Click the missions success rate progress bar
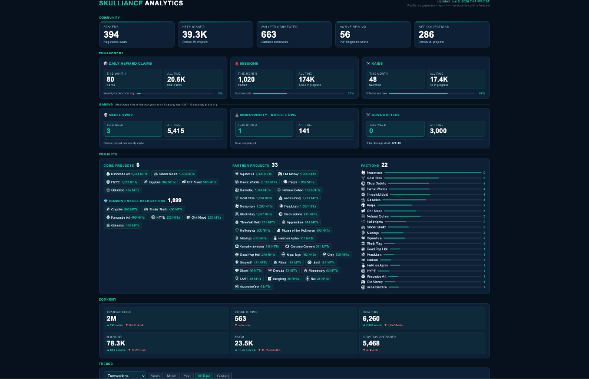 299,93
